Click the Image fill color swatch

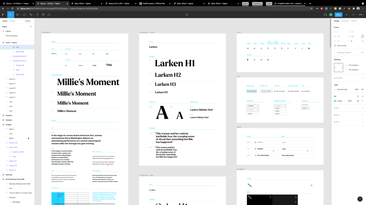pyautogui.click(x=335, y=101)
